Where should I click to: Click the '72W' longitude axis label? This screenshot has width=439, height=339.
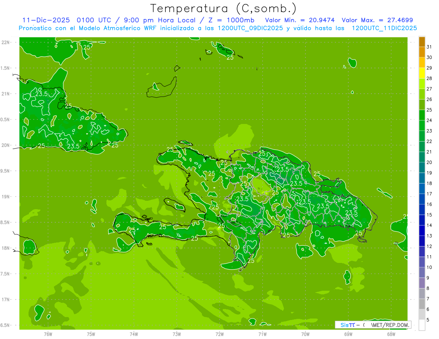219,334
